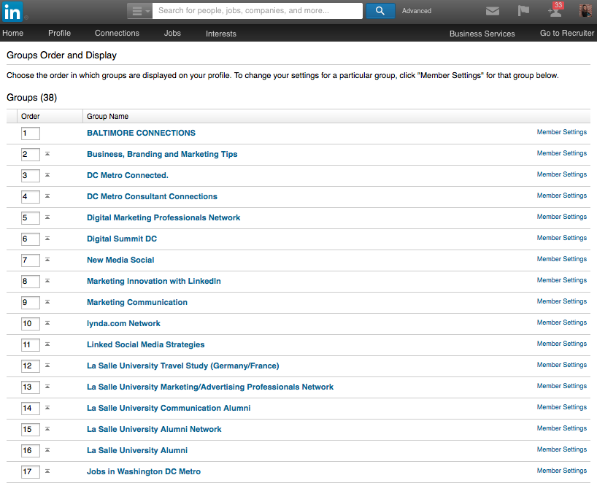The image size is (597, 483).
Task: Click the profile photo avatar
Action: coord(585,11)
